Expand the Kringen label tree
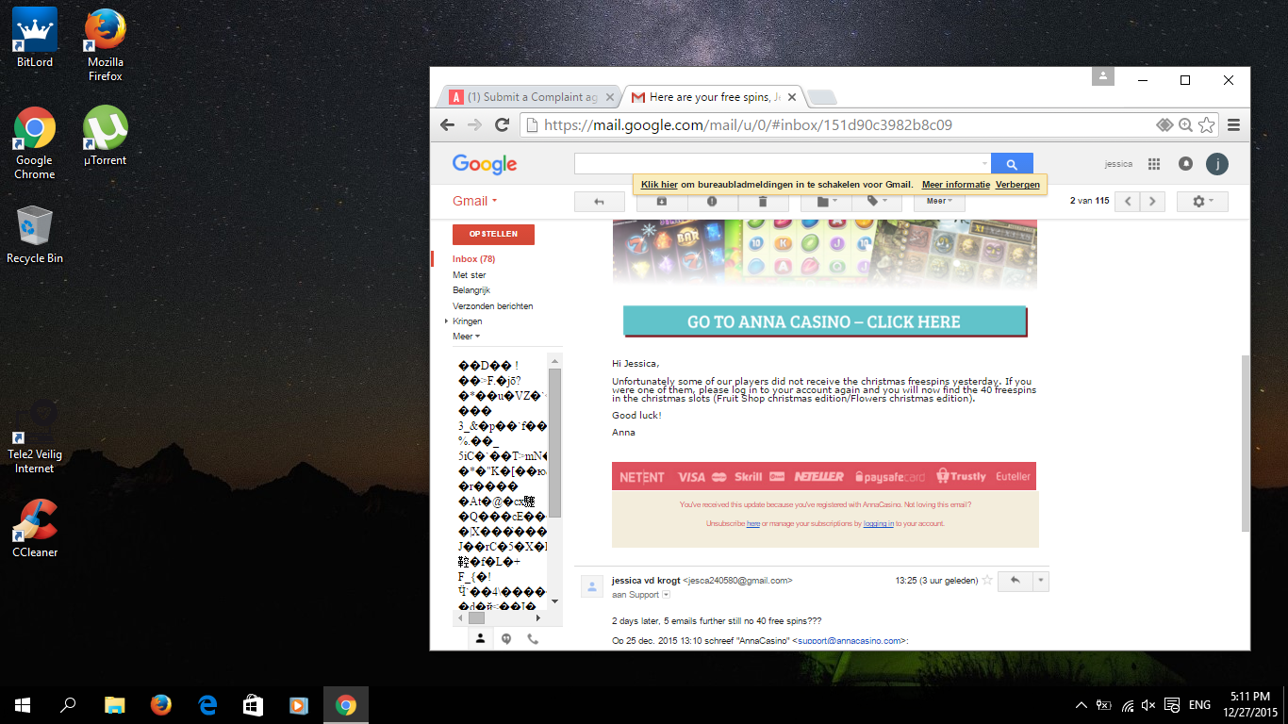This screenshot has height=724, width=1288. [446, 321]
